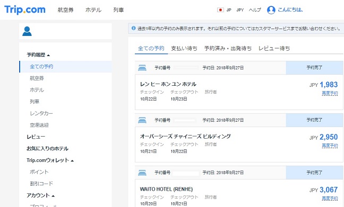Collapse the Trip.comウォレット section
The height and width of the screenshot is (207, 344).
[x=50, y=160]
